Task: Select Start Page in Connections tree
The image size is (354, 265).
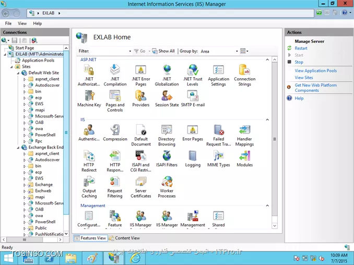Action: point(25,48)
